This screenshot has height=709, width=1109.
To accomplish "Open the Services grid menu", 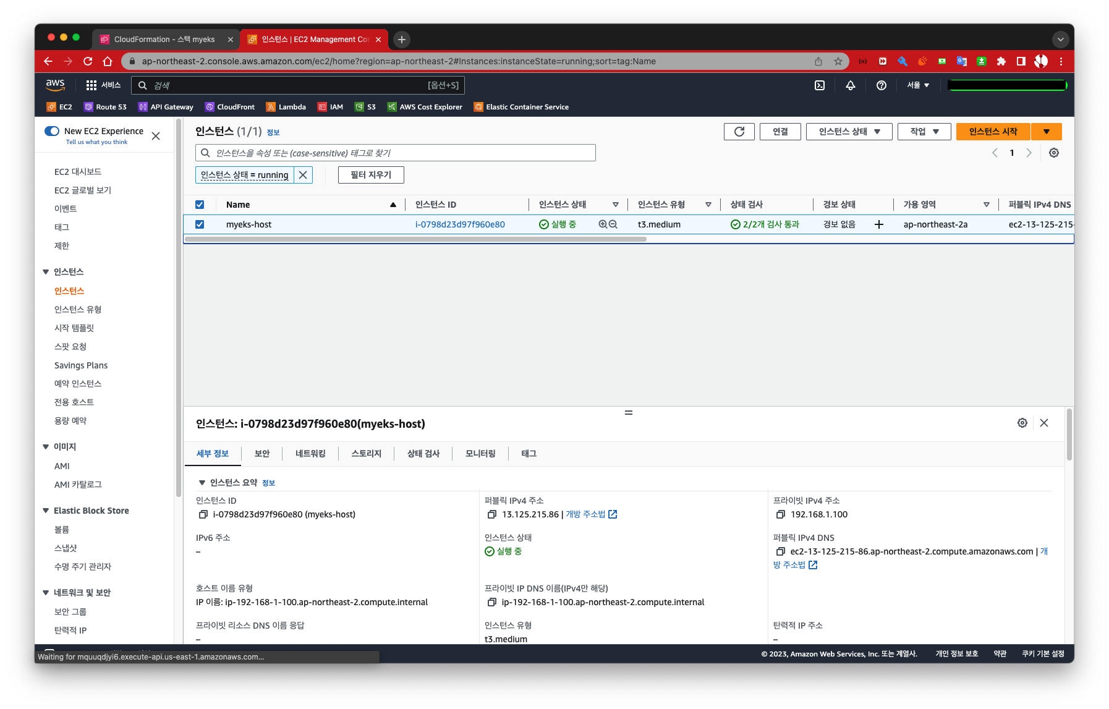I will (x=103, y=85).
